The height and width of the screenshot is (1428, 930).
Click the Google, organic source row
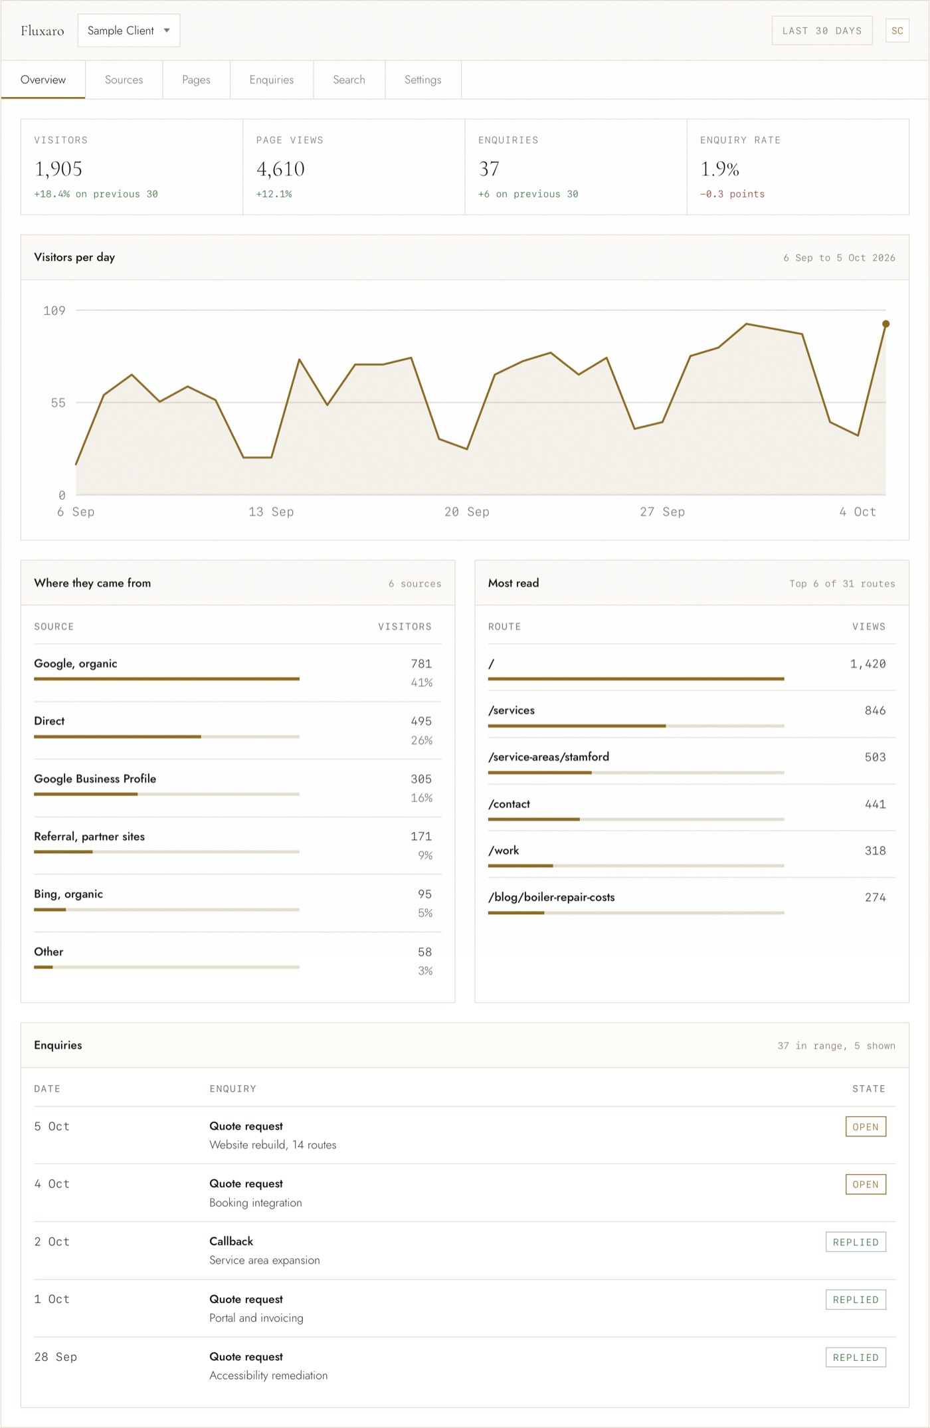(x=238, y=672)
